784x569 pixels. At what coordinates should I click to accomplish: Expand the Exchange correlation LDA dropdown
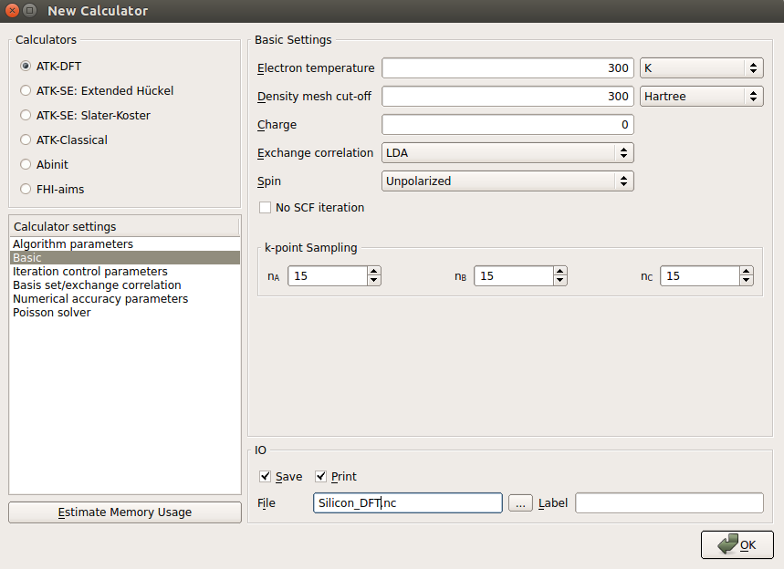coord(507,153)
